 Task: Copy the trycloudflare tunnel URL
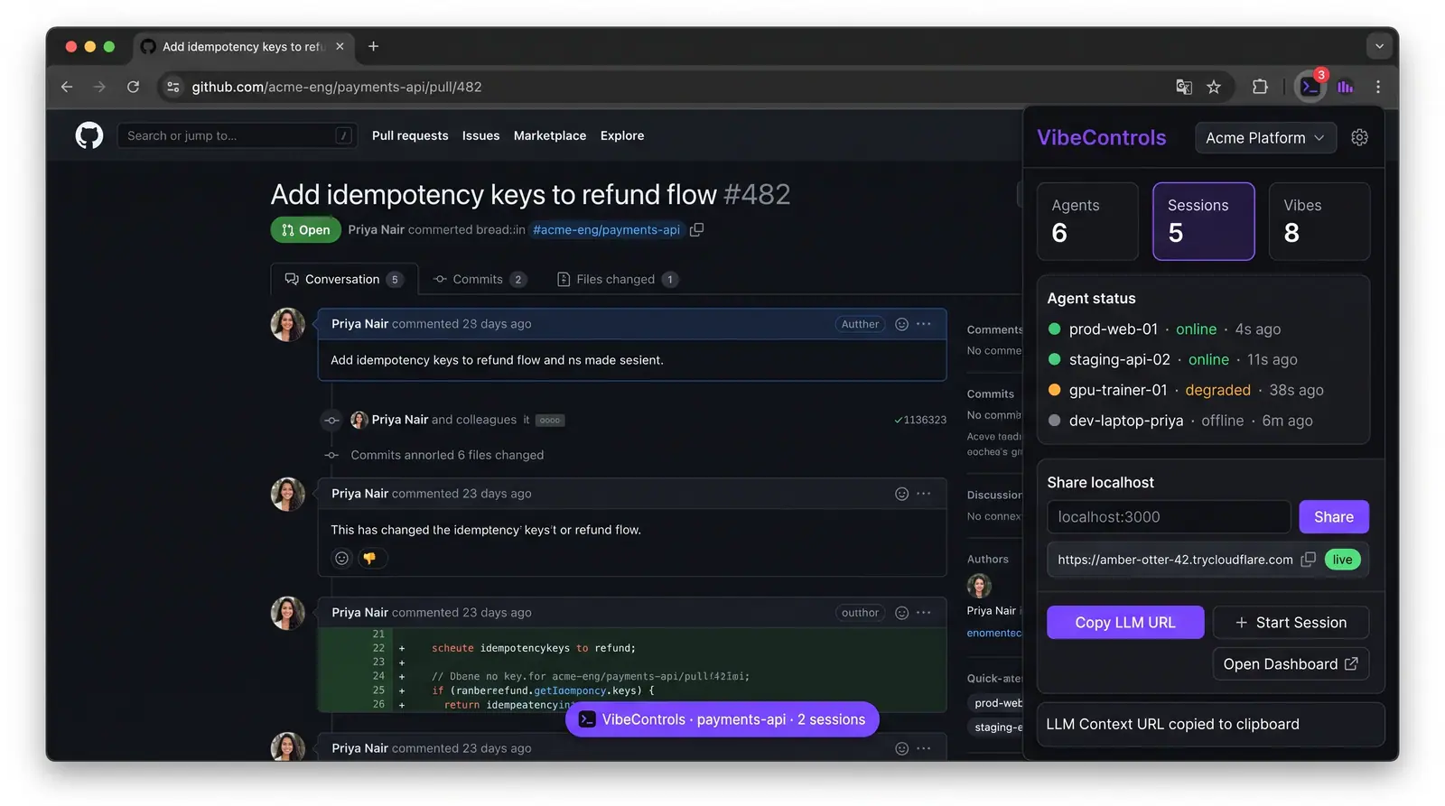(1308, 560)
